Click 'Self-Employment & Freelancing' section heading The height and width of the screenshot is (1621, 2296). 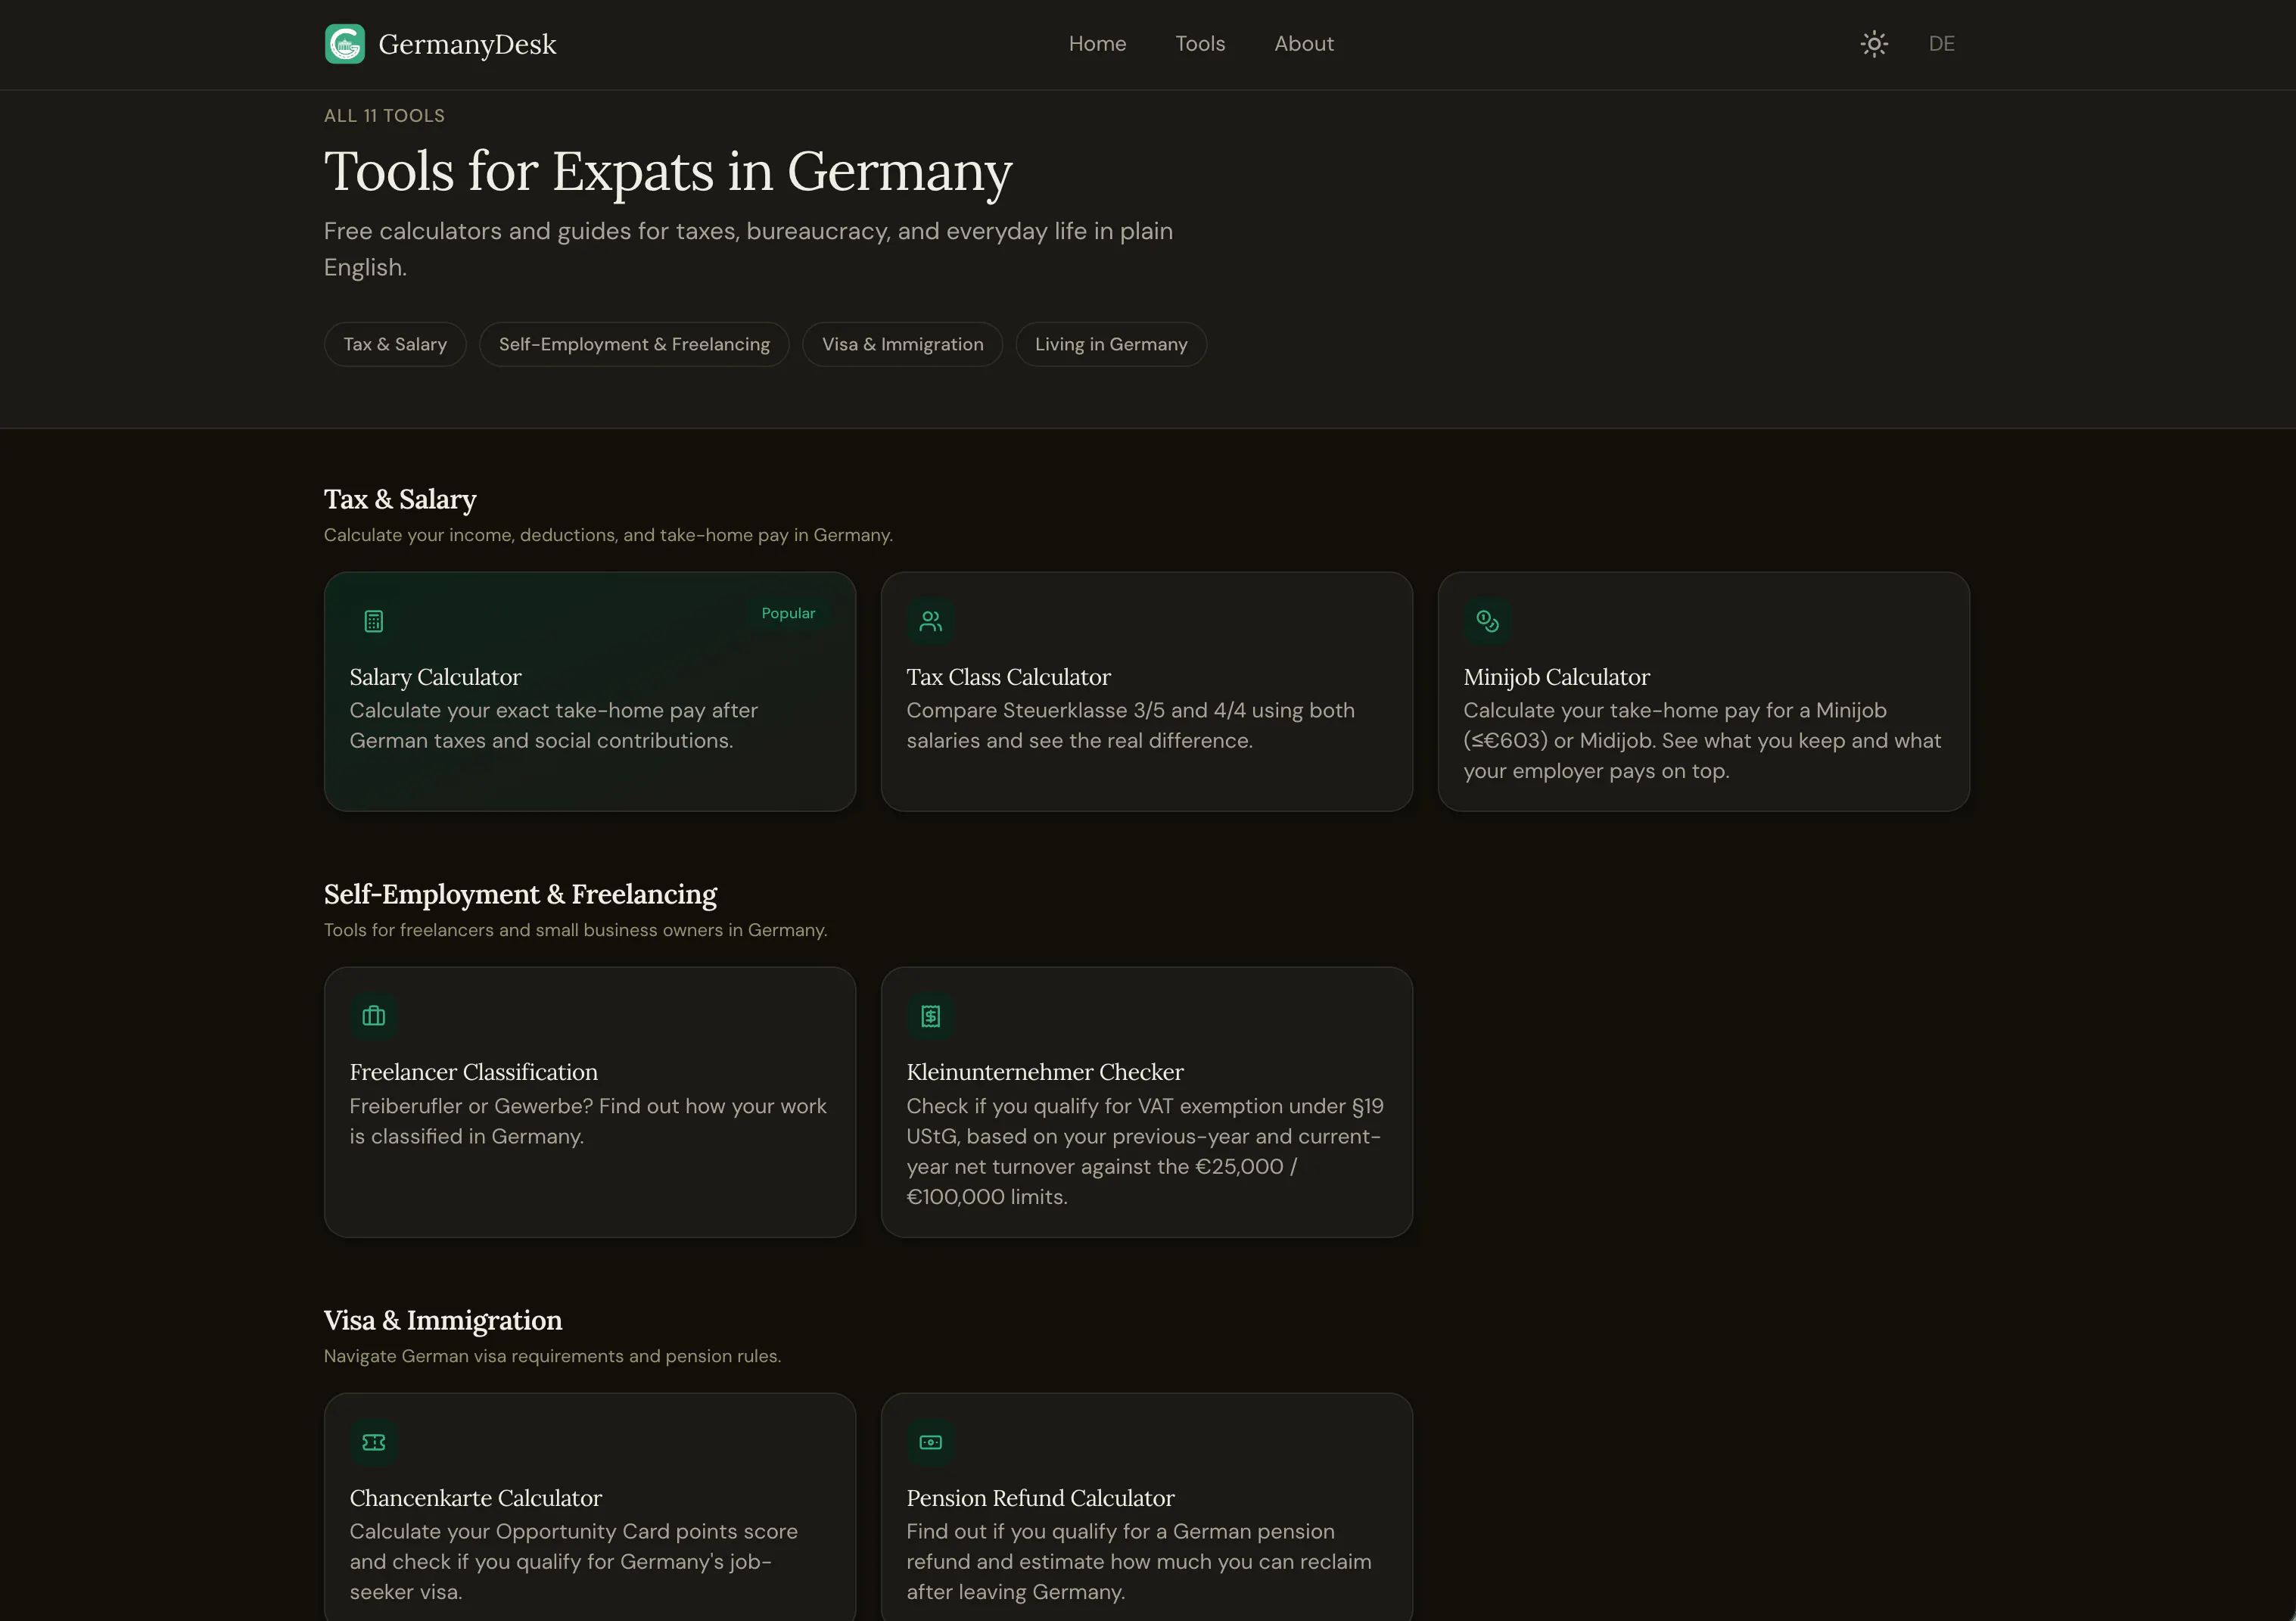point(520,894)
